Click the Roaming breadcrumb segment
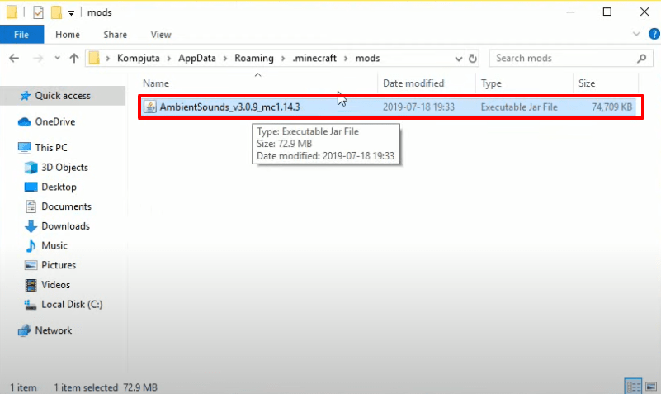The width and height of the screenshot is (661, 394). tap(254, 58)
